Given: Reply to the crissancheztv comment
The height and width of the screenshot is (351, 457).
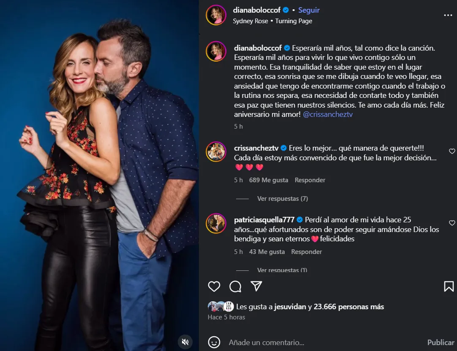Looking at the screenshot, I should click(x=310, y=180).
